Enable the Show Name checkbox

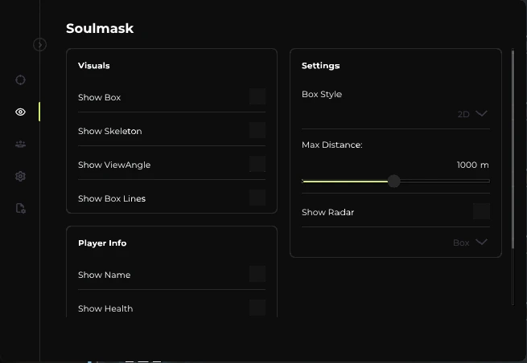pyautogui.click(x=257, y=274)
